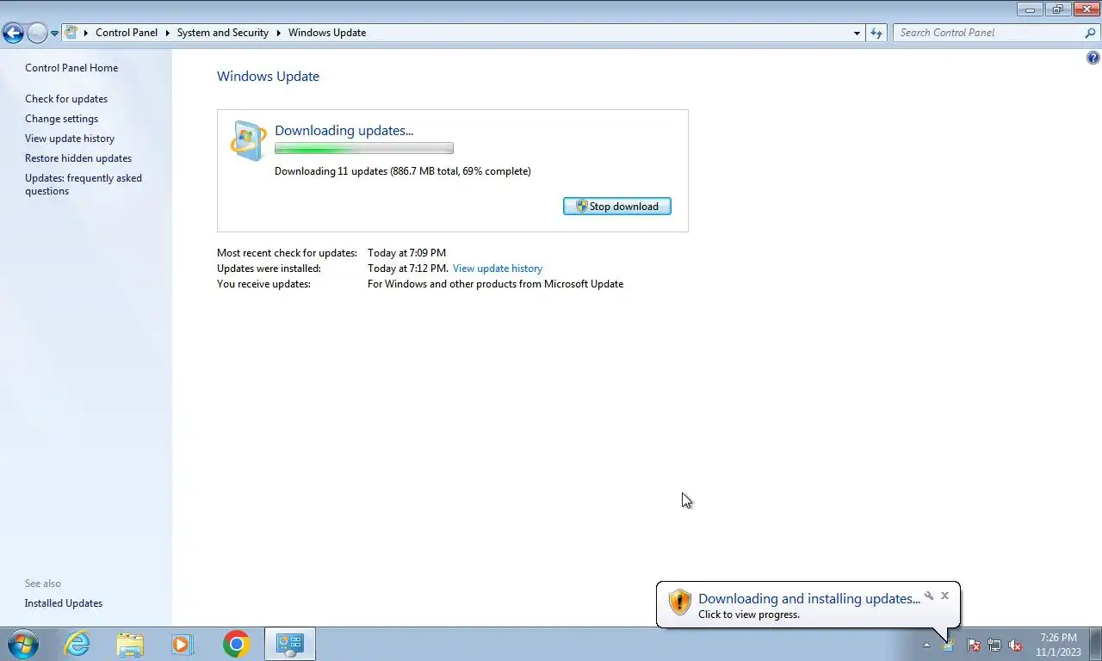Open Windows Explorer folder in taskbar
The image size is (1102, 661).
130,644
